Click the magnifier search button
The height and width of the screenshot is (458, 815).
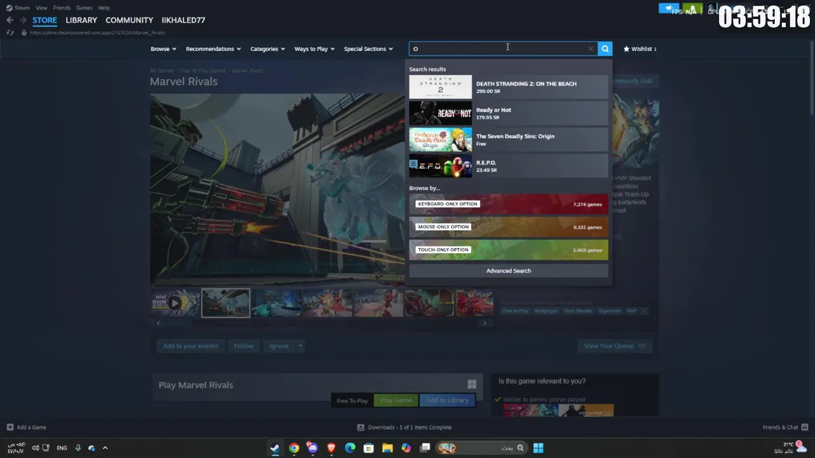(605, 48)
